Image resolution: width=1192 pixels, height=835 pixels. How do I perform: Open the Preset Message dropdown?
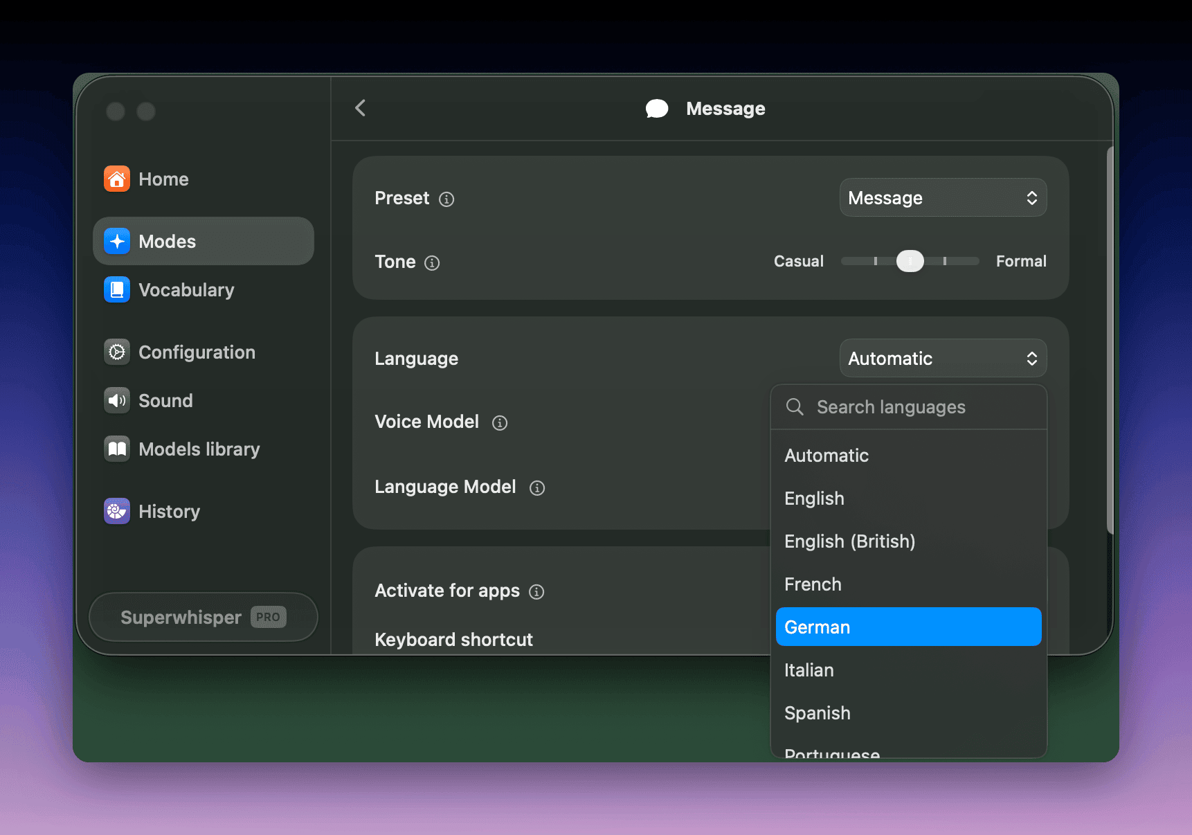943,198
